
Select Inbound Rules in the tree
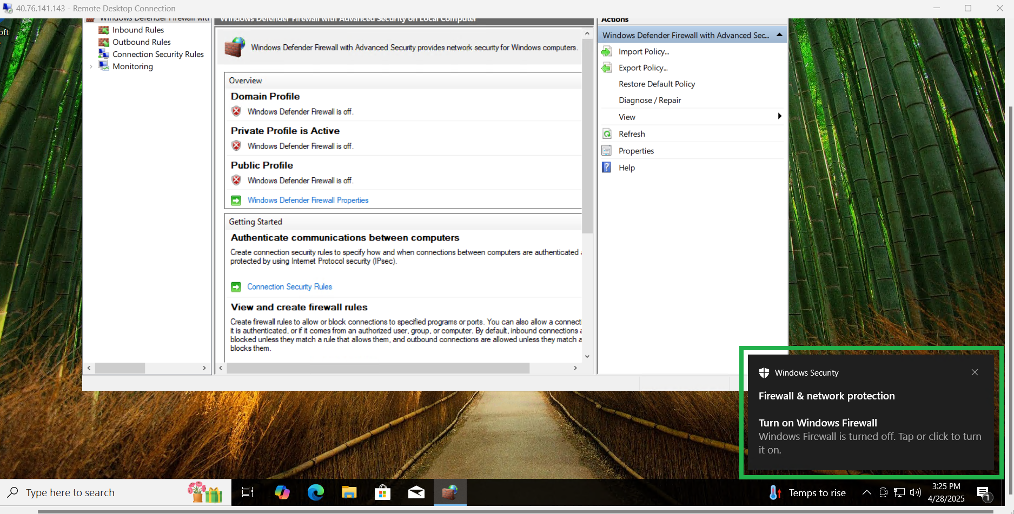pyautogui.click(x=138, y=30)
